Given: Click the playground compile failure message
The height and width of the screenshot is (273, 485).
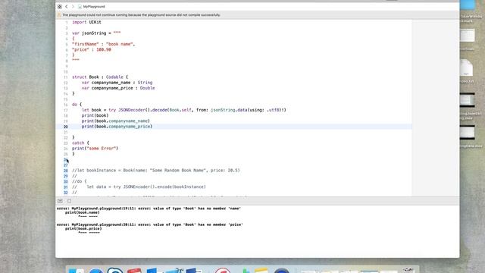Looking at the screenshot, I should [x=141, y=15].
